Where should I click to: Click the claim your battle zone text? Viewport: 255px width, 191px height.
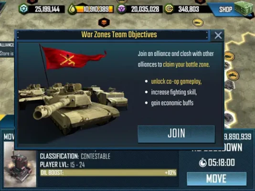click(186, 64)
